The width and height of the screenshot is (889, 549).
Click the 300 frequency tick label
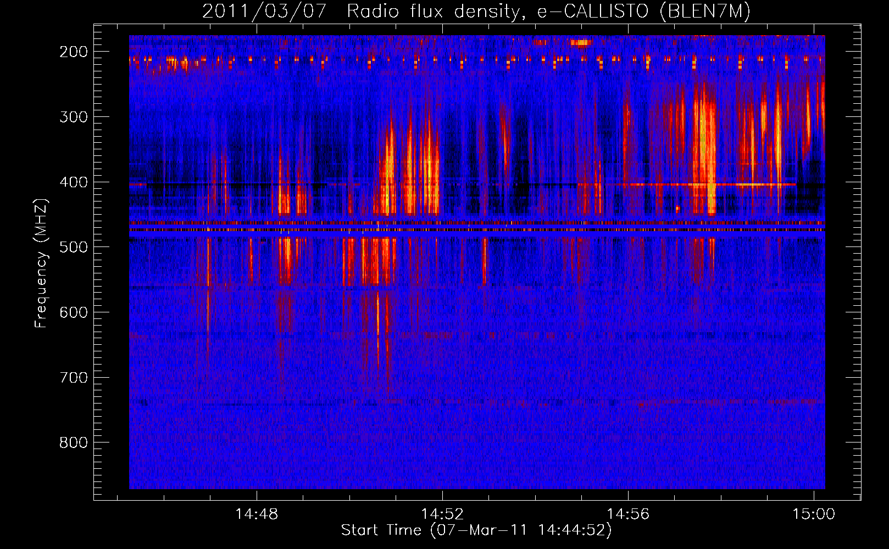[74, 117]
